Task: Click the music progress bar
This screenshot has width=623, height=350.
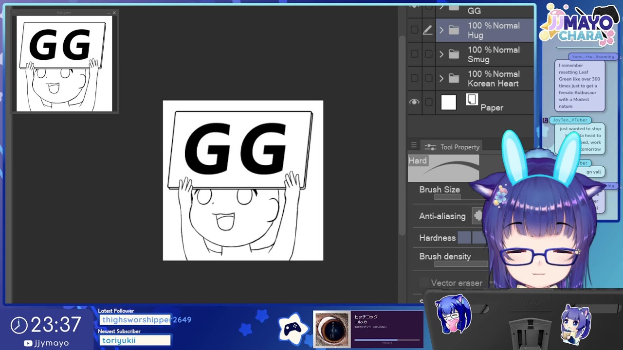Action: point(386,340)
